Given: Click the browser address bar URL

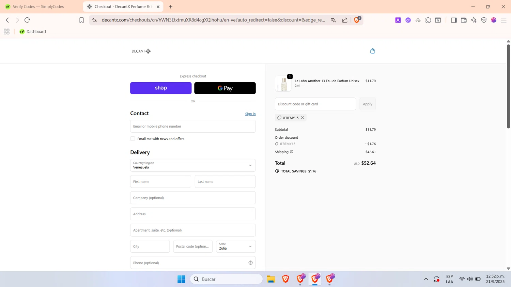Looking at the screenshot, I should coord(213,20).
